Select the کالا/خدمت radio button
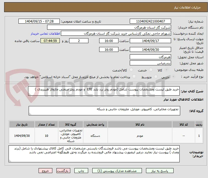The height and width of the screenshot is (178, 208). [131, 70]
